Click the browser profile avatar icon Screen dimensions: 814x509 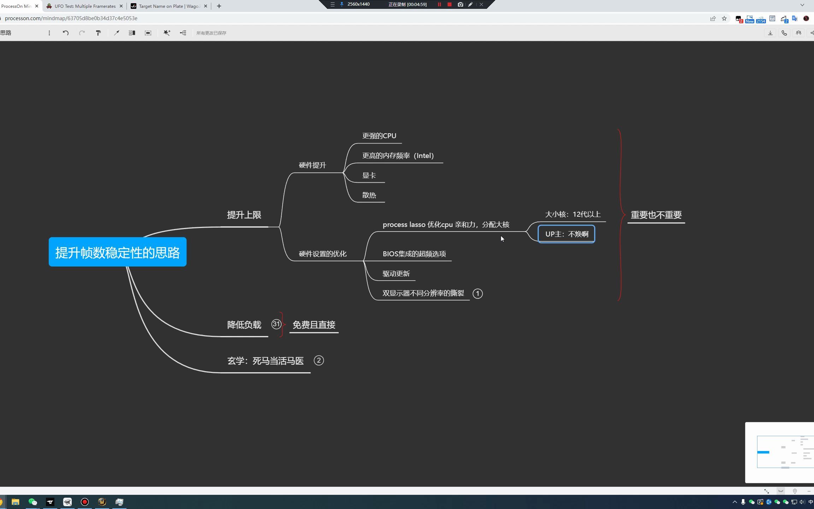pos(806,18)
